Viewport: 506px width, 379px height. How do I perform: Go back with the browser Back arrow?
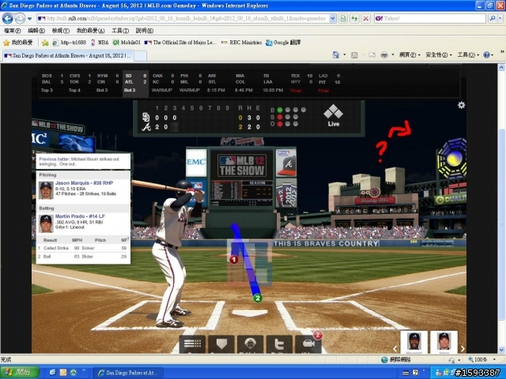(x=7, y=19)
